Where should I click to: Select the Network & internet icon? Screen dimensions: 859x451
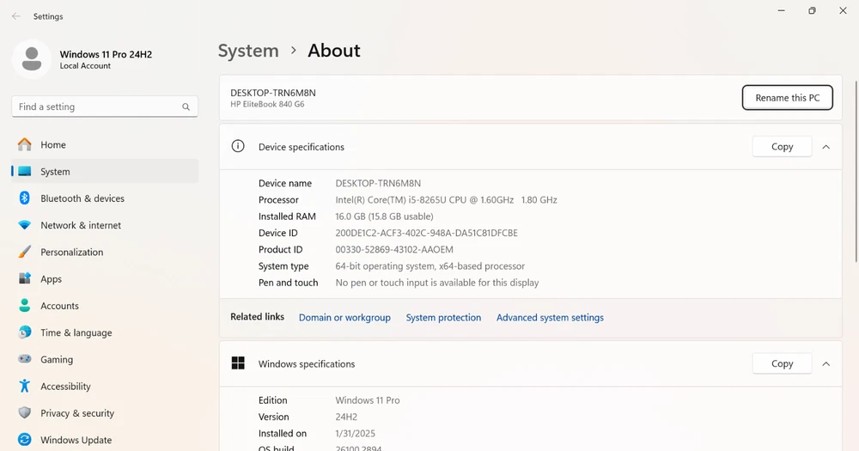click(25, 225)
